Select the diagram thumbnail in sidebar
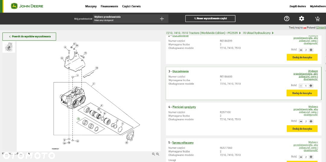This screenshot has height=162, width=326. (x=9, y=47)
